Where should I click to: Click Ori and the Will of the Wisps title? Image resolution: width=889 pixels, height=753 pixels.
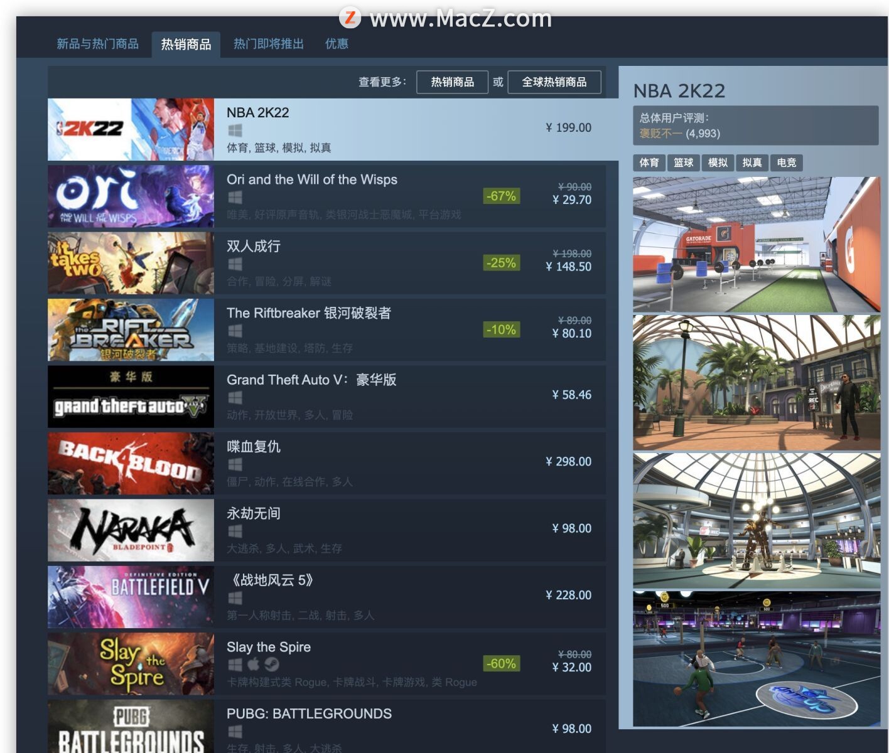pos(312,179)
